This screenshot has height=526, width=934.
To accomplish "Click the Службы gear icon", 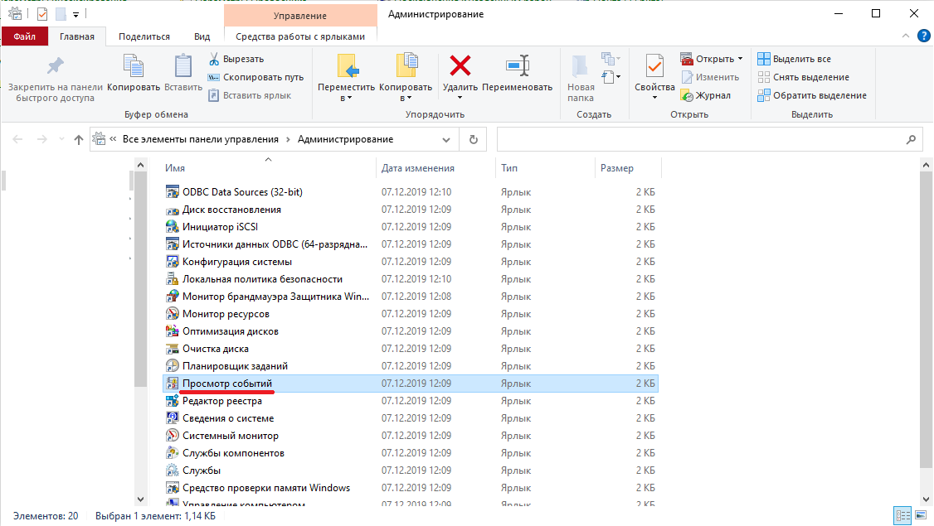I will click(173, 470).
